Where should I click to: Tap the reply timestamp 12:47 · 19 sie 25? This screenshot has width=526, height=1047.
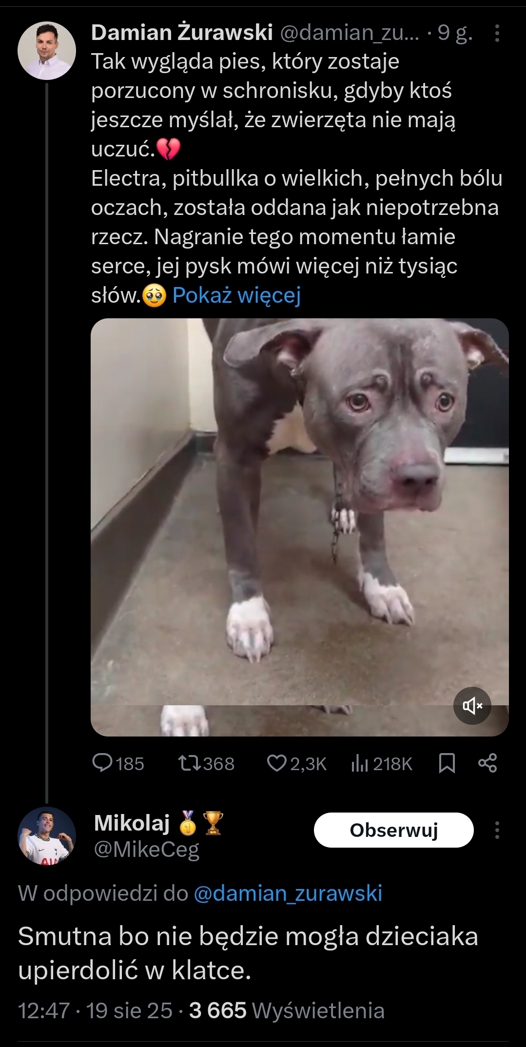point(95,1011)
